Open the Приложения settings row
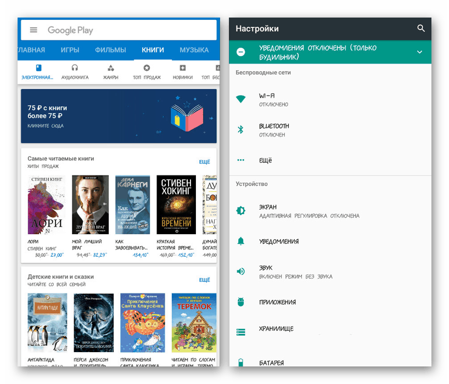This screenshot has height=384, width=449. coord(330,302)
